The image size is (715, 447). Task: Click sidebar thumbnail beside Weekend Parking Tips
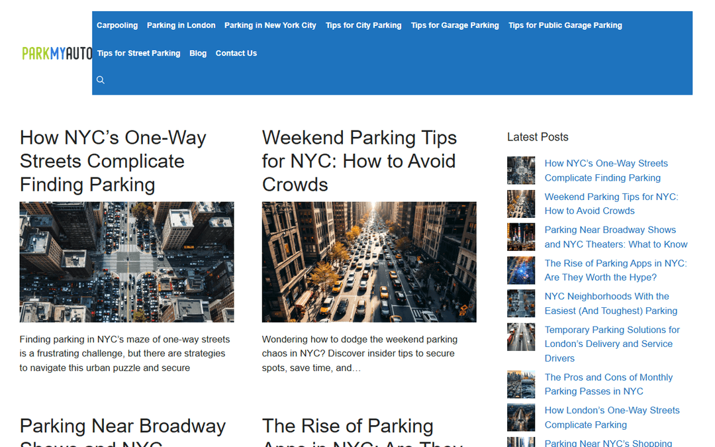(x=521, y=204)
